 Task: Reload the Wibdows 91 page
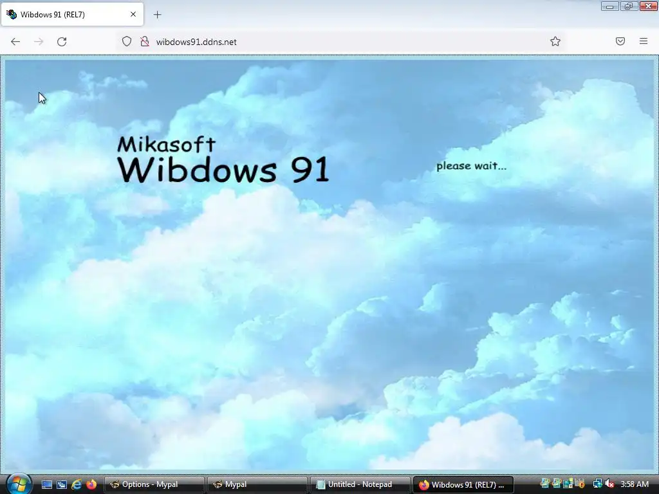[62, 42]
